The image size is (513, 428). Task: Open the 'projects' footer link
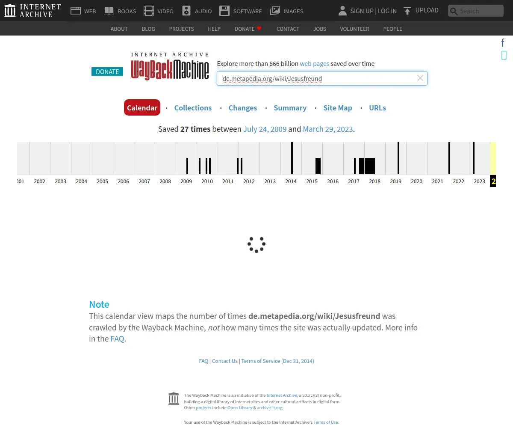(x=203, y=408)
